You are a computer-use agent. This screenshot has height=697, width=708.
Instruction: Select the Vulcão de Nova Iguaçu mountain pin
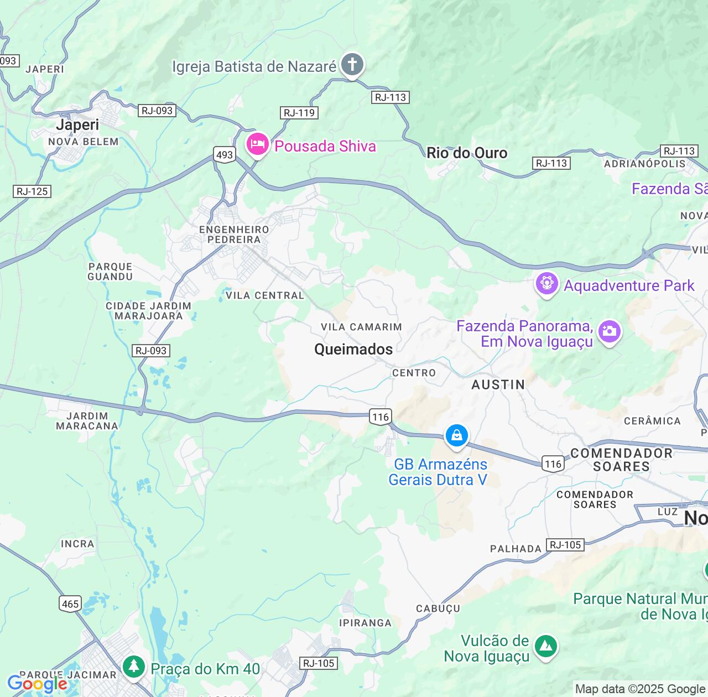pyautogui.click(x=546, y=646)
